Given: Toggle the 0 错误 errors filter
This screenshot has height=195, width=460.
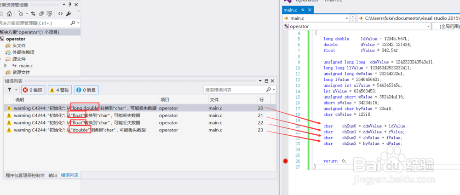Looking at the screenshot, I should pyautogui.click(x=33, y=90).
